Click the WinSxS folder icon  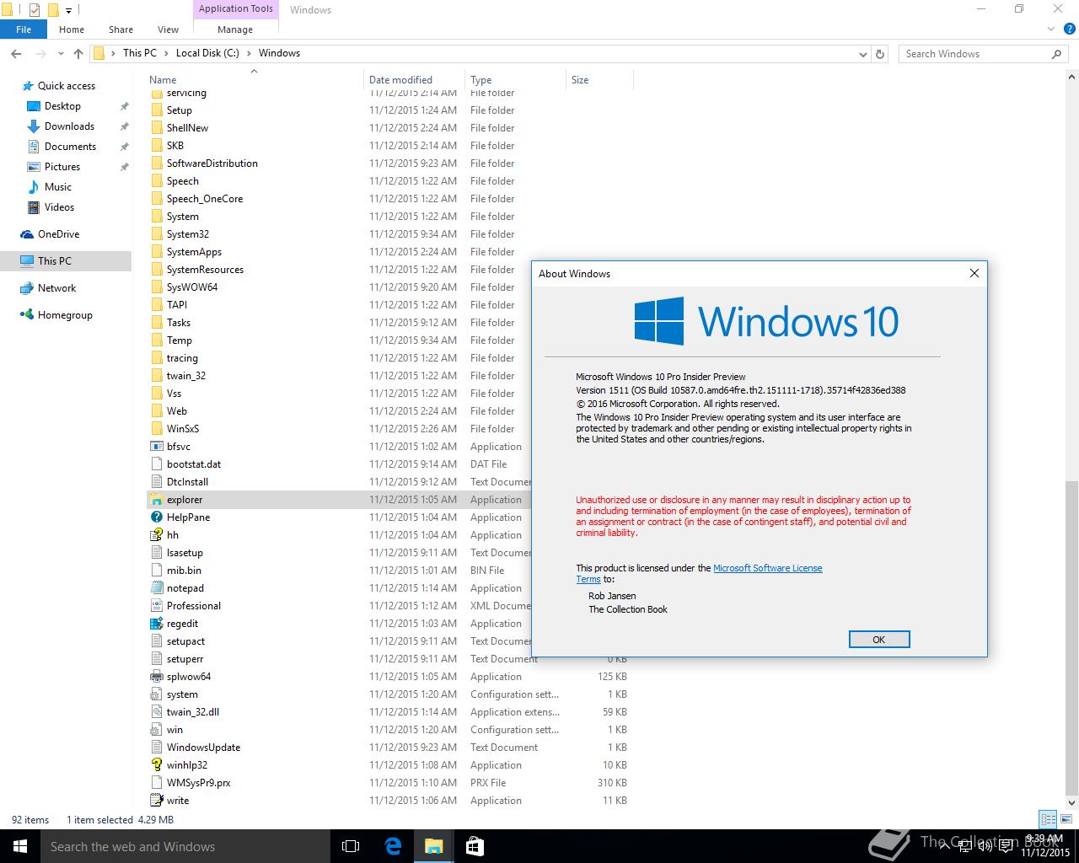tap(156, 429)
